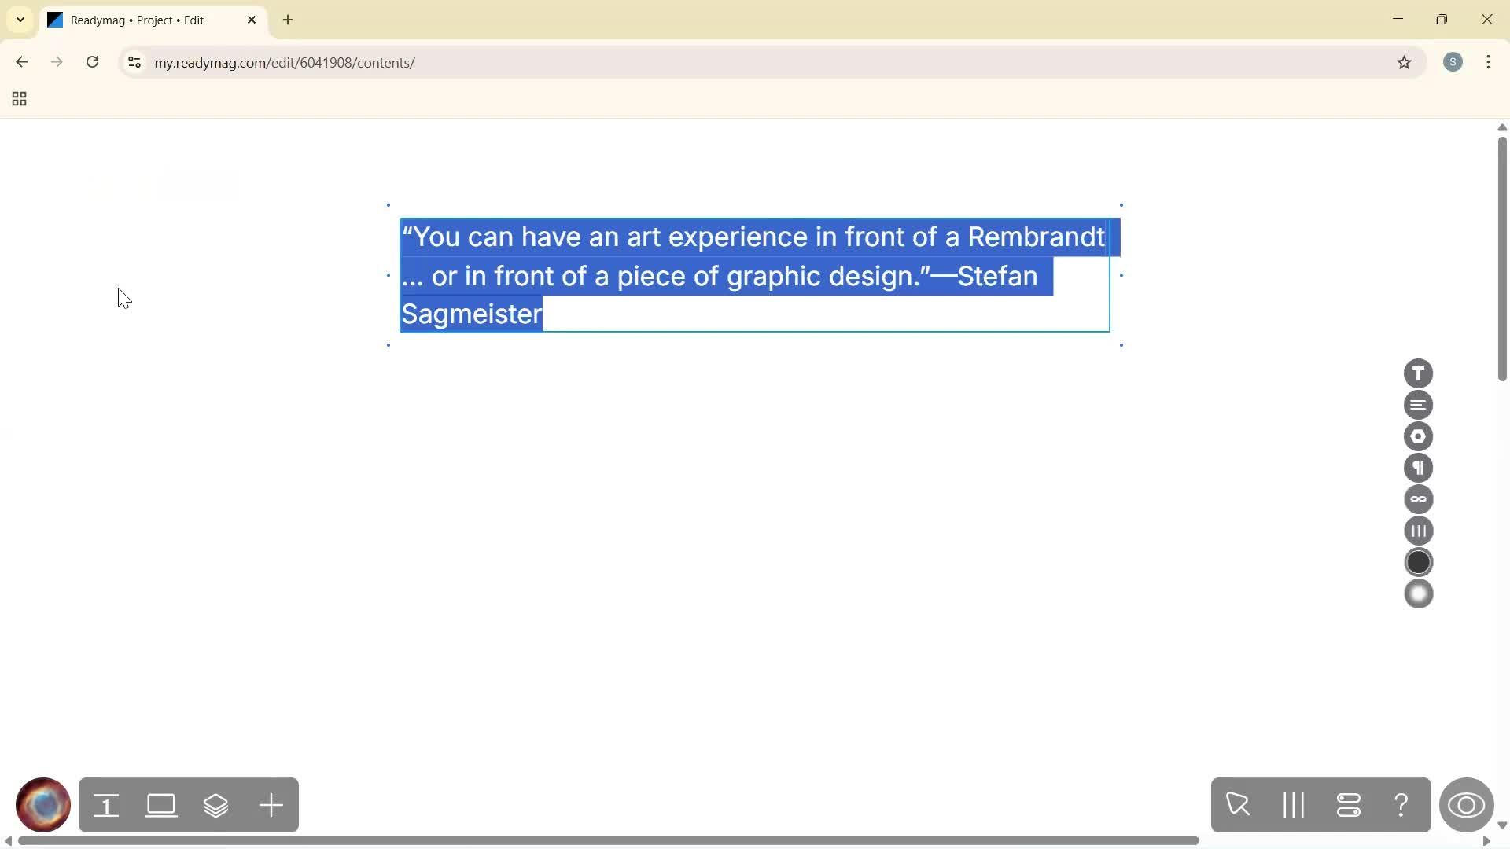Screen dimensions: 1510x849
Task: Click the viewport device icon in bottom toolbar
Action: [160, 805]
